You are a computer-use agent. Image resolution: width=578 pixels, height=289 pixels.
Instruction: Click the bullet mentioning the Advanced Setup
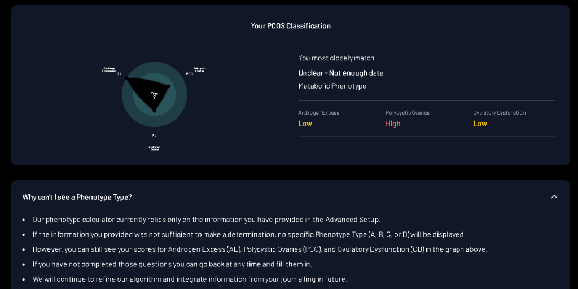[206, 220]
